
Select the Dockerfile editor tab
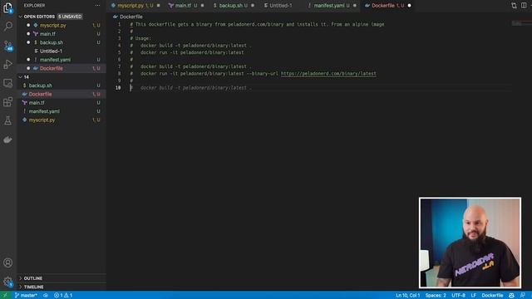(x=387, y=6)
